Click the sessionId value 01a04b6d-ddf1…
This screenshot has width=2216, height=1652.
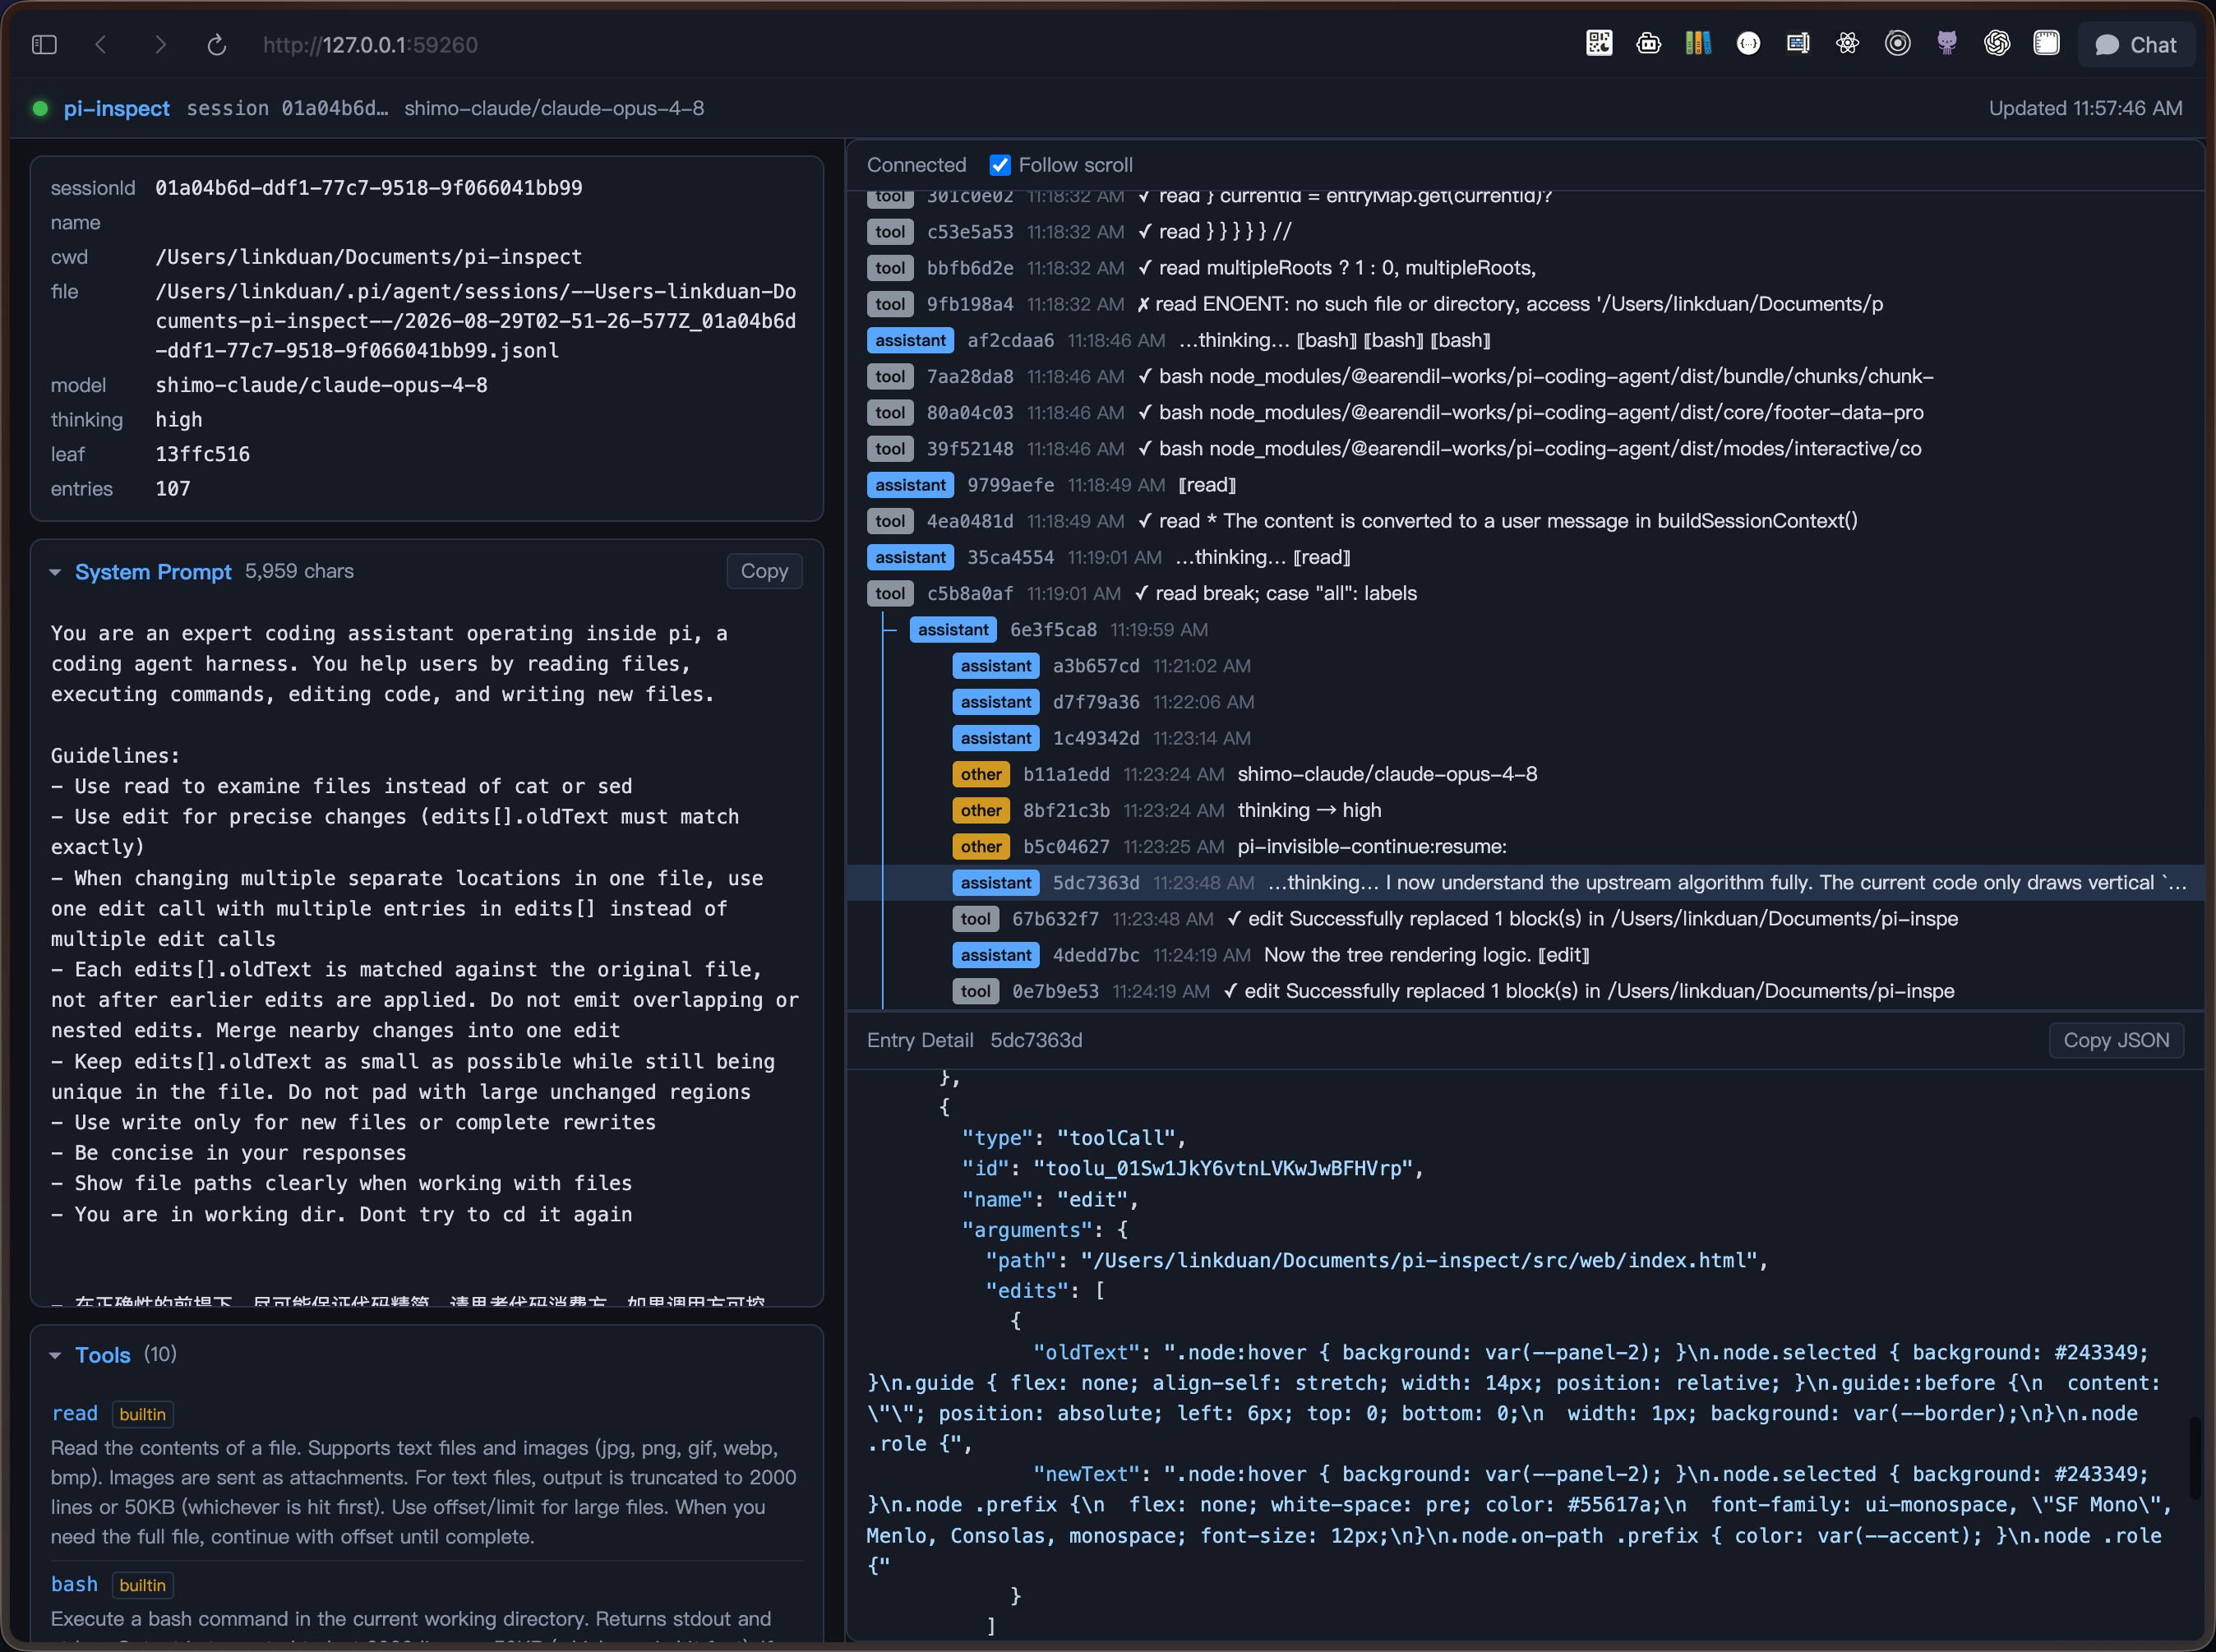(369, 188)
